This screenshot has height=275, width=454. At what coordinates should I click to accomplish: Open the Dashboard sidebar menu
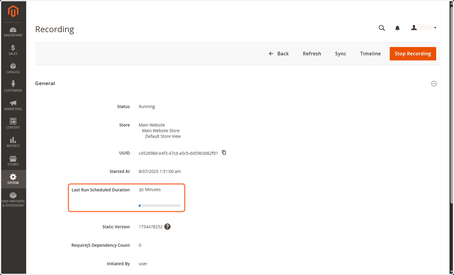coord(13,32)
